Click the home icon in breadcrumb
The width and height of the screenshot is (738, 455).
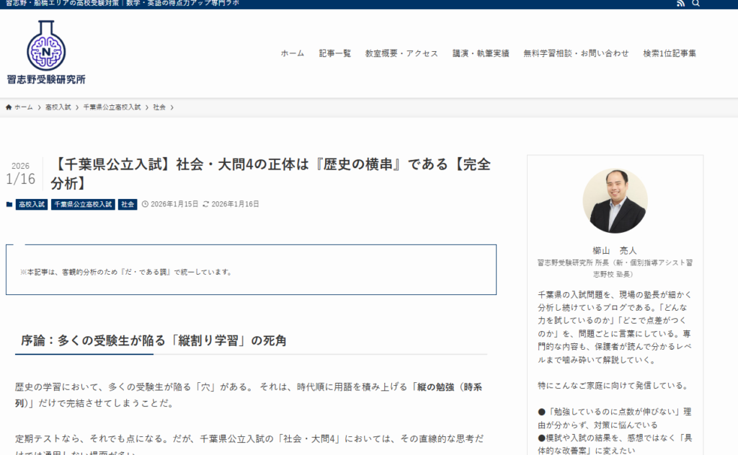coord(9,107)
